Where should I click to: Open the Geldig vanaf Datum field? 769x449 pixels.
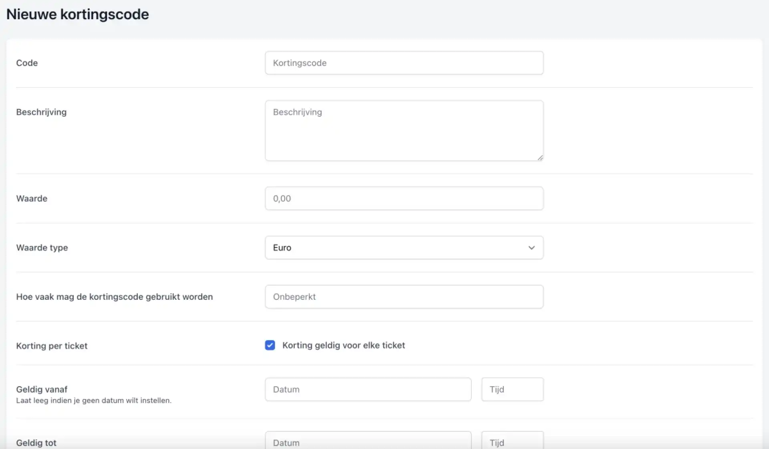(x=368, y=389)
